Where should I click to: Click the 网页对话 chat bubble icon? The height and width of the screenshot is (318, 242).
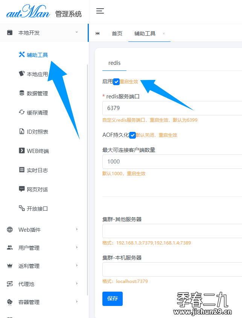coord(22,189)
